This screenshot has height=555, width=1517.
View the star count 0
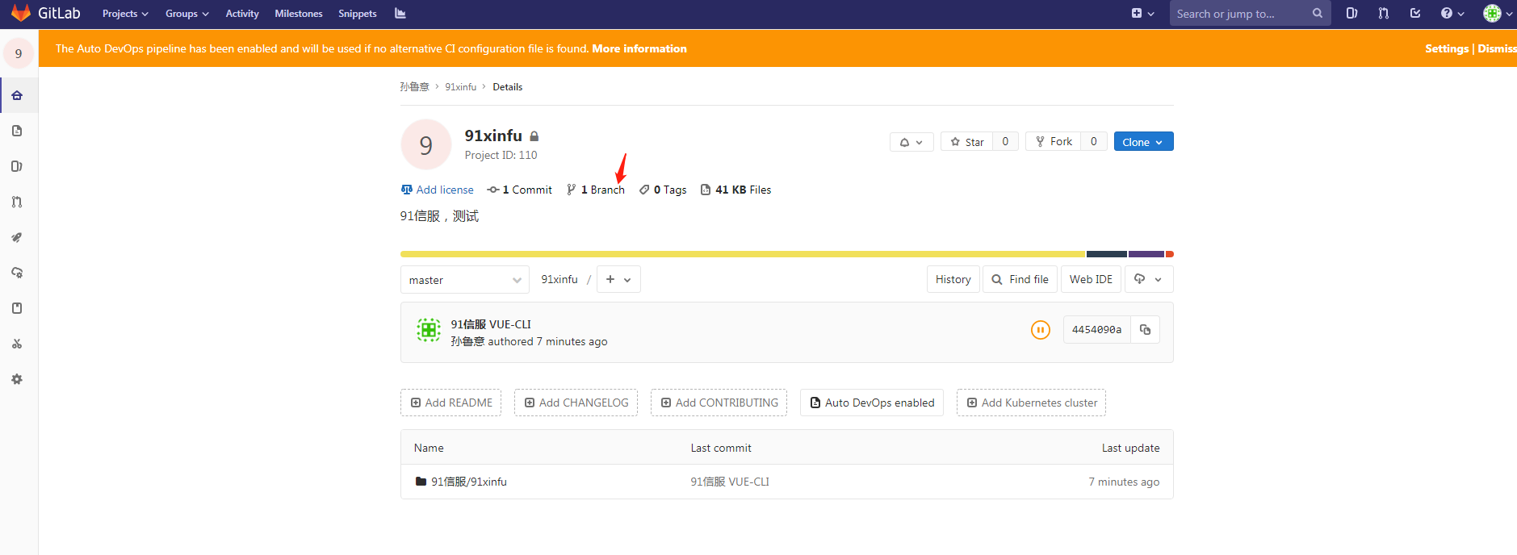pyautogui.click(x=1005, y=141)
